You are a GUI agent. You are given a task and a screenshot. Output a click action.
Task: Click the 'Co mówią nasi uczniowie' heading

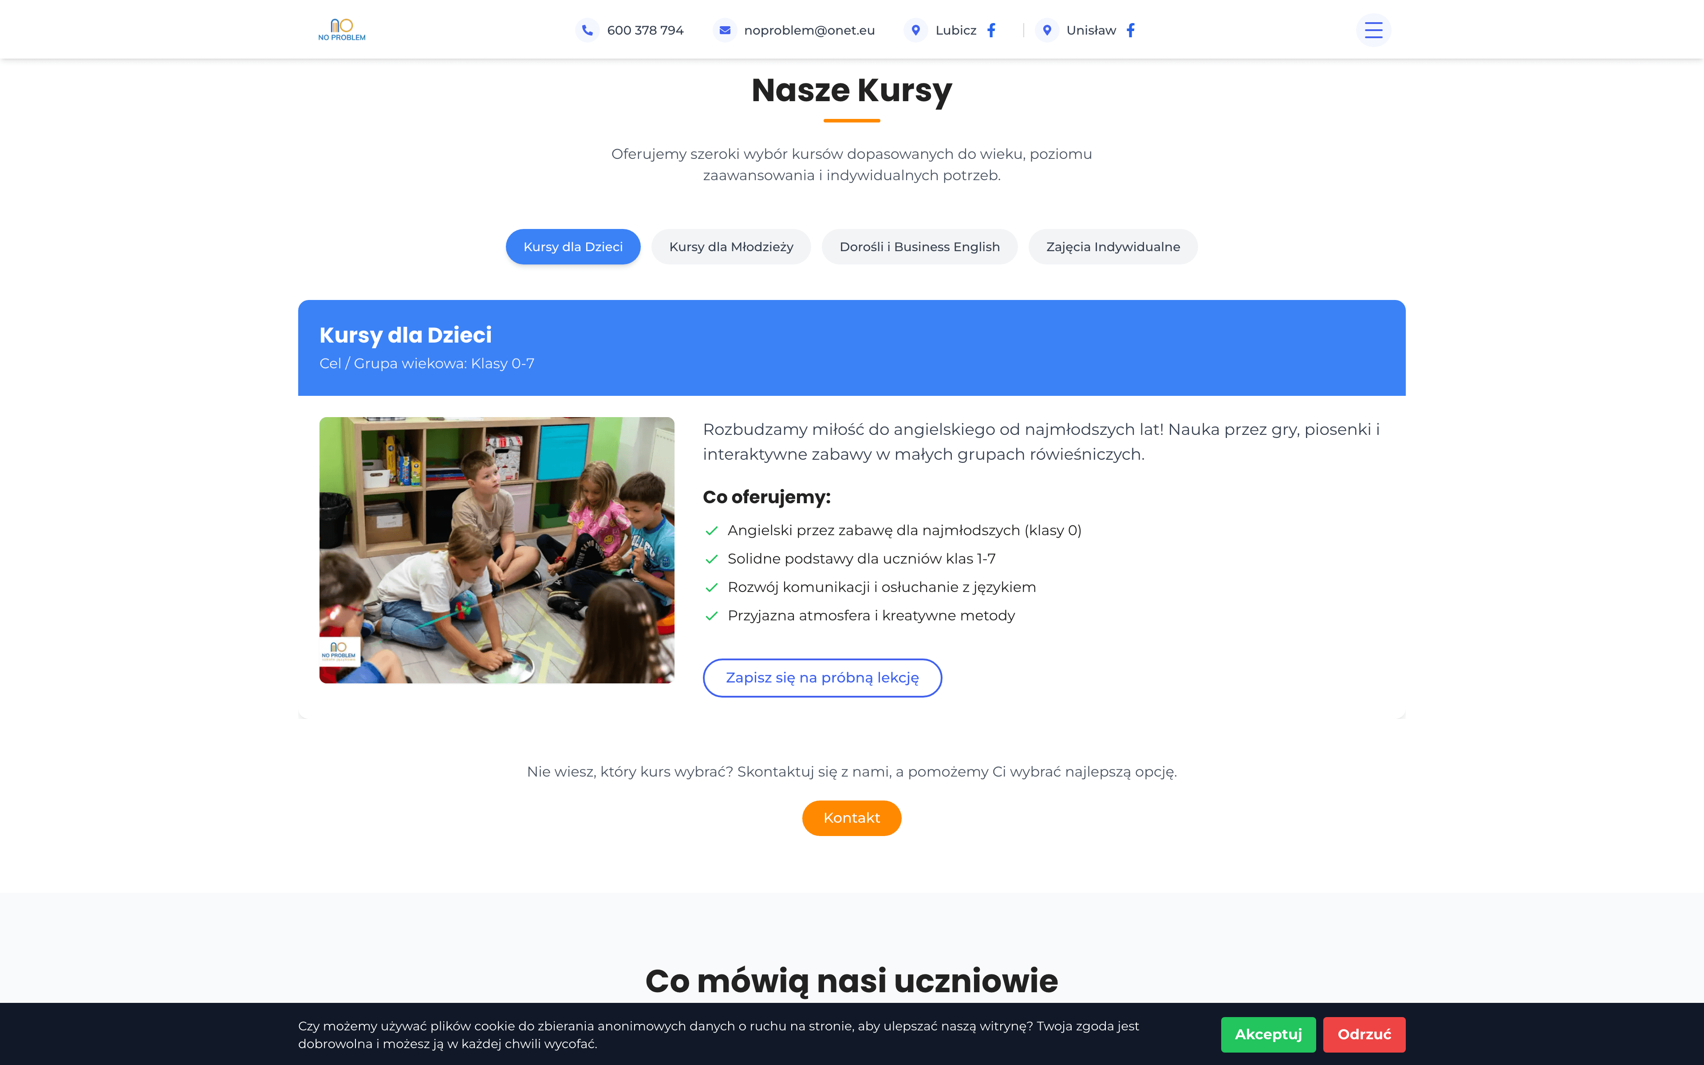[851, 981]
